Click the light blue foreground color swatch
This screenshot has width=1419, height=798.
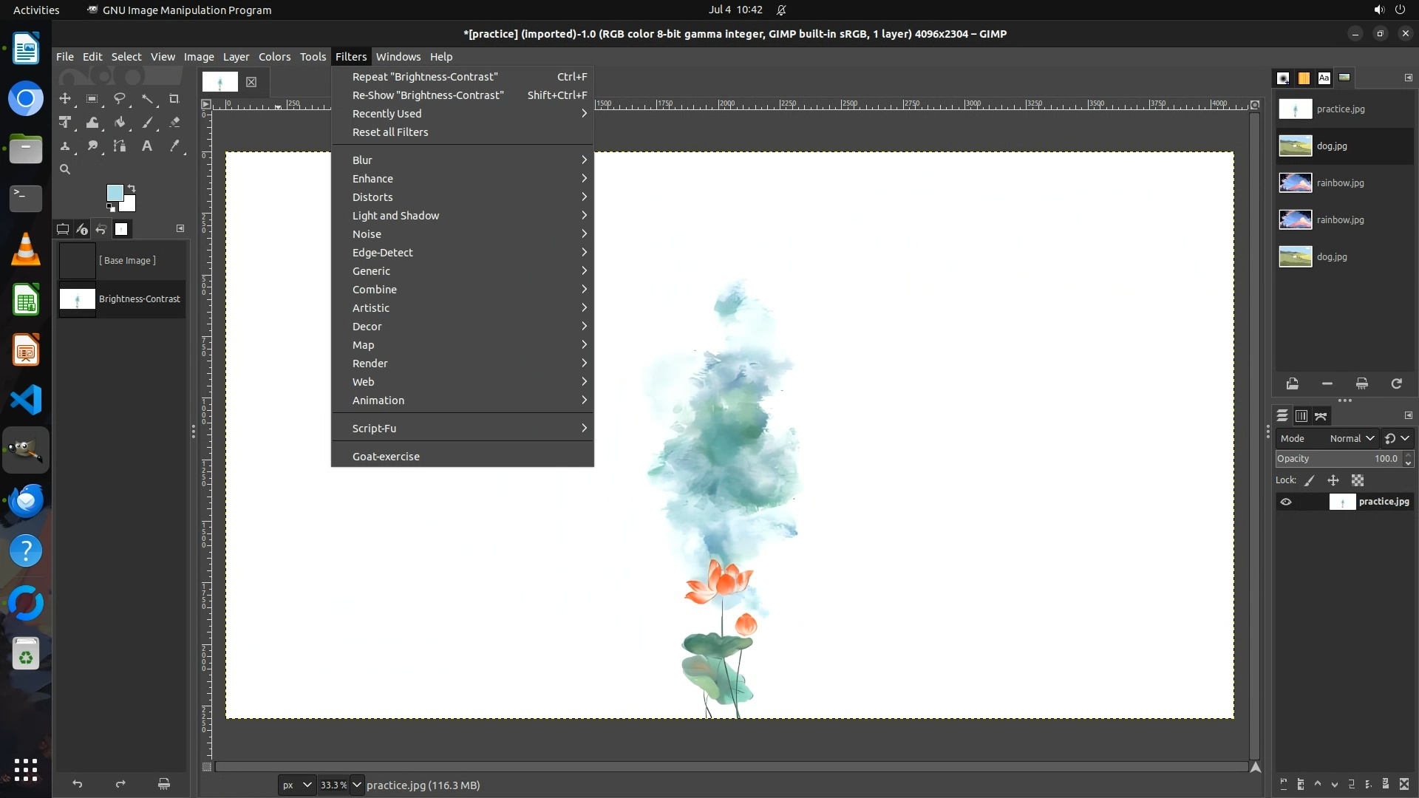115,193
